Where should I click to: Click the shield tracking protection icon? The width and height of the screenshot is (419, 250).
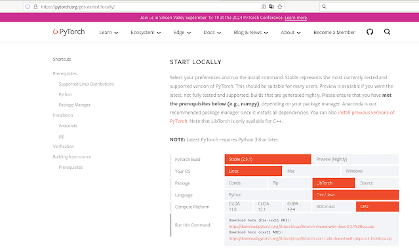[x=28, y=7]
